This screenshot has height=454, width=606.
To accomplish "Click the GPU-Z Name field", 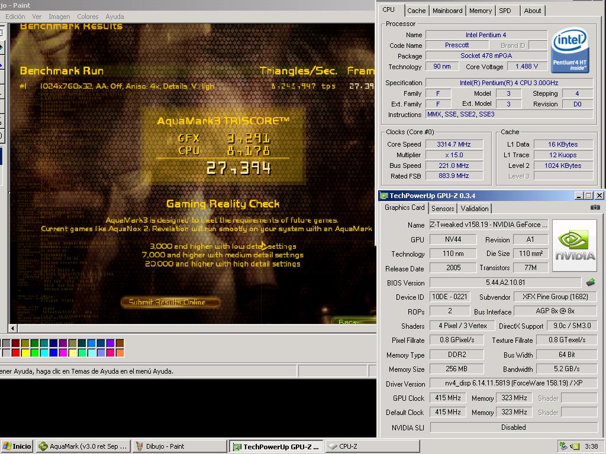I will [x=488, y=225].
